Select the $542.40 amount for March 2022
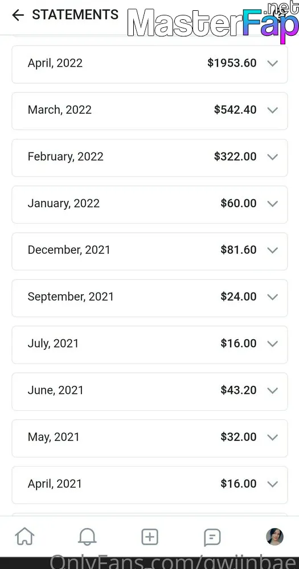Viewport: 299px width, 569px height. click(x=235, y=110)
